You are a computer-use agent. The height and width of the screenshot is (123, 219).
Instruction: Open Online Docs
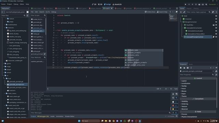(x=150, y=12)
